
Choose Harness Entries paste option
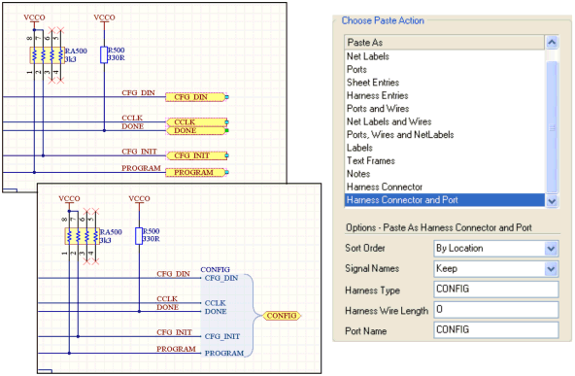(445, 96)
